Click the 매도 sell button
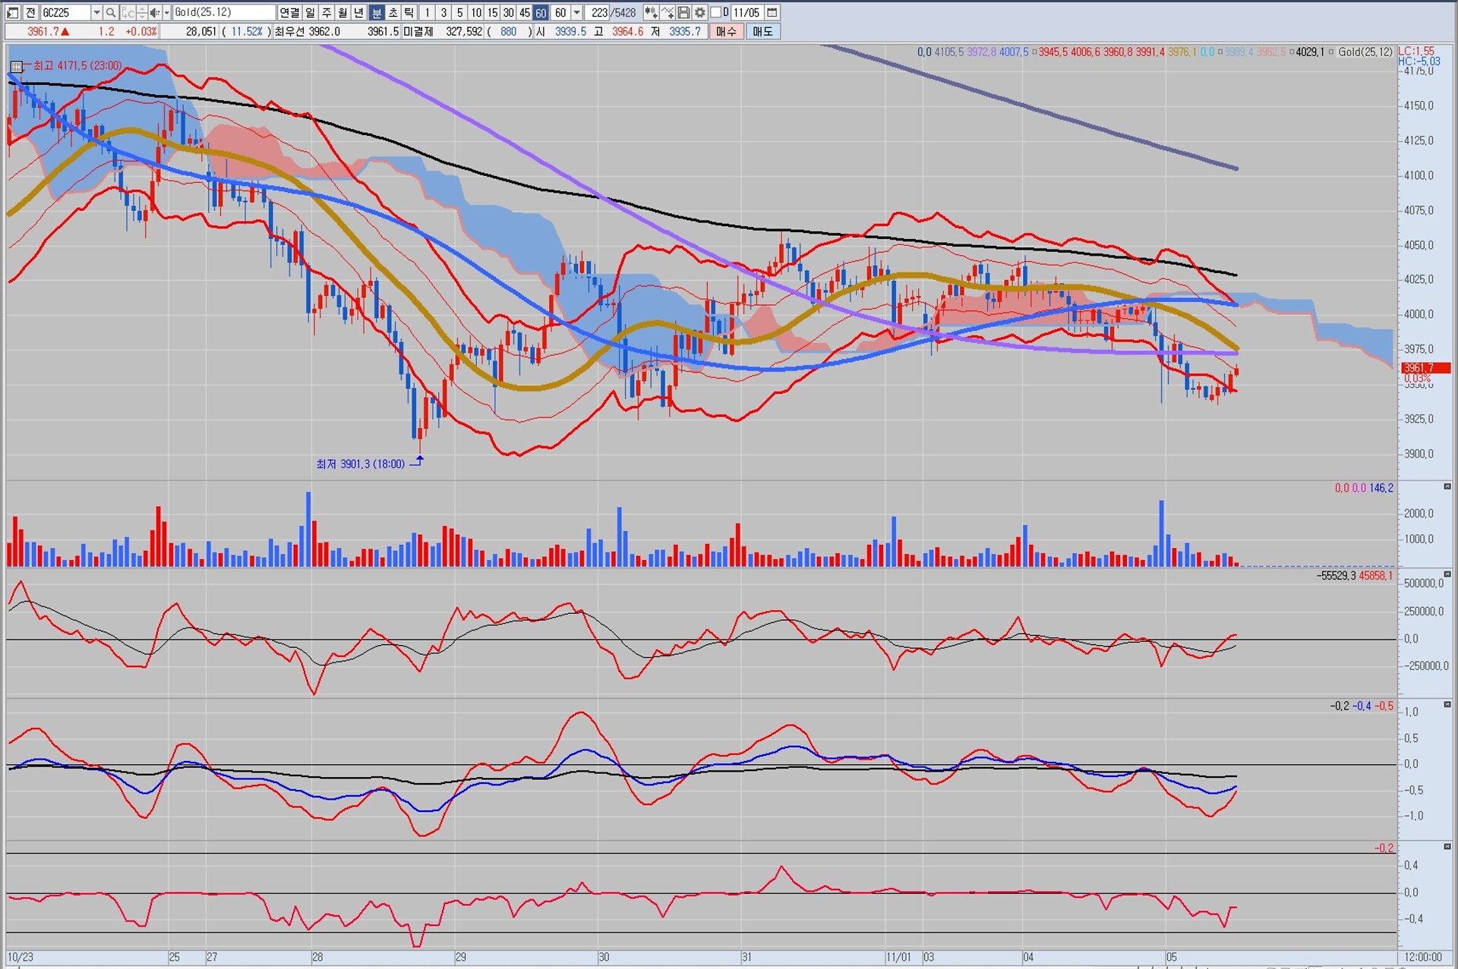Viewport: 1458px width, 969px height. tap(762, 31)
